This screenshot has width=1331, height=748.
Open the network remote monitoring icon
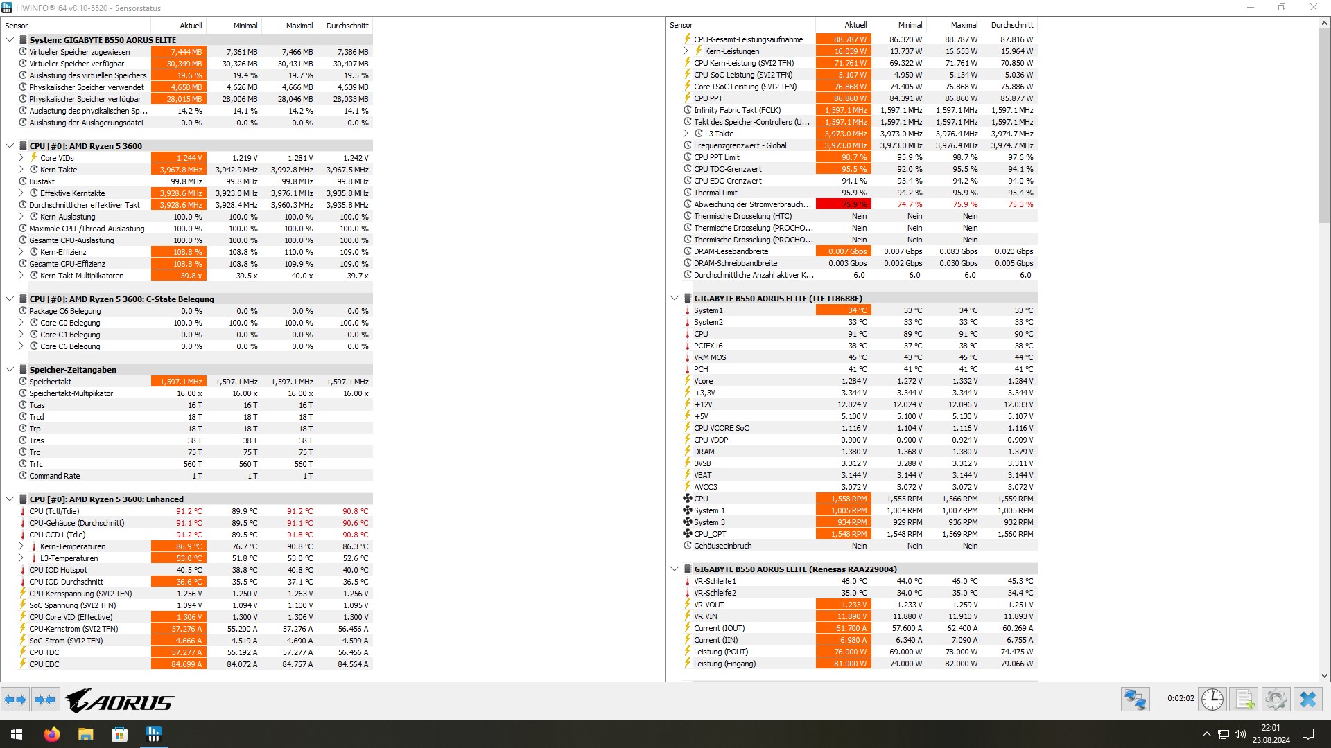point(1135,700)
